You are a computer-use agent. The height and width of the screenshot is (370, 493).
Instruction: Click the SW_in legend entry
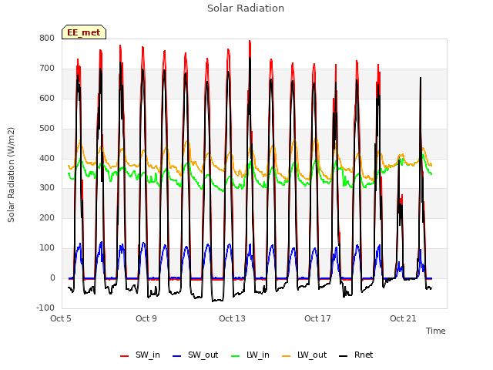pyautogui.click(x=140, y=355)
